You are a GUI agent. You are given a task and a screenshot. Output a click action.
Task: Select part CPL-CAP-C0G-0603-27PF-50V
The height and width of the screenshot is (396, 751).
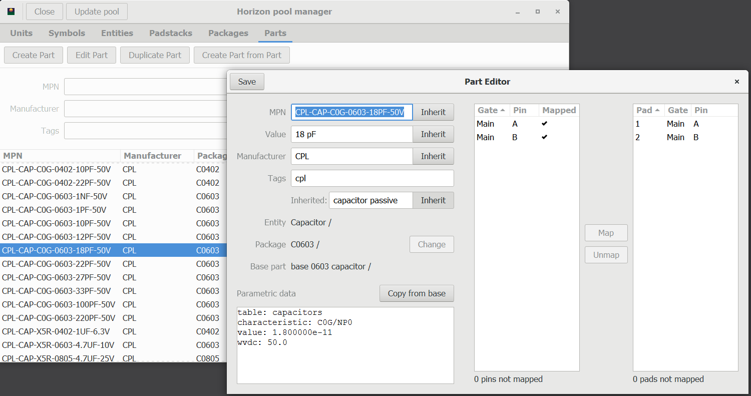(113, 277)
